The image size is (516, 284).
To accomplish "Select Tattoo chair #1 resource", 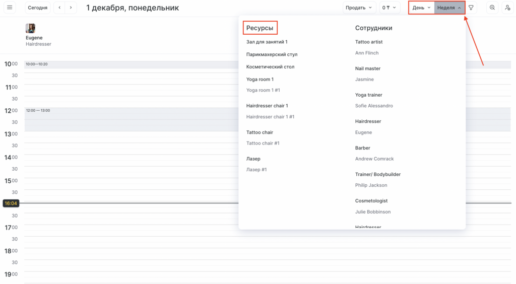I will 263,144.
